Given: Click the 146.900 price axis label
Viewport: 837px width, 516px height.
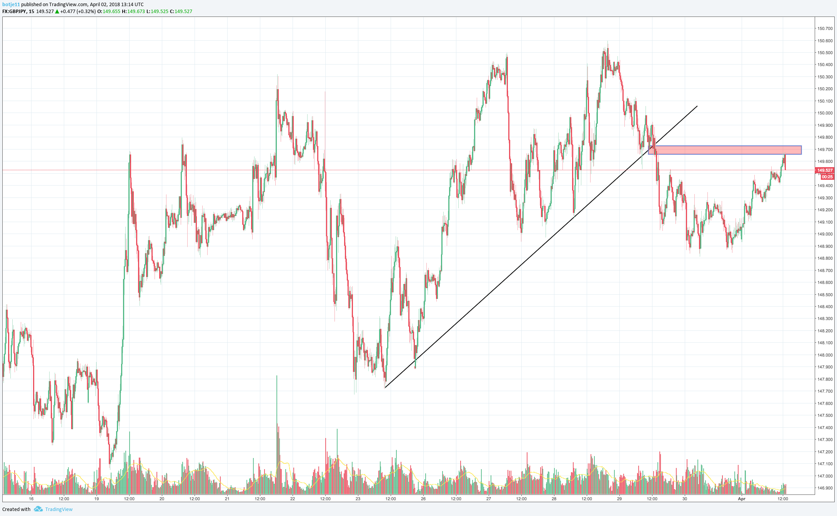Looking at the screenshot, I should click(x=825, y=488).
